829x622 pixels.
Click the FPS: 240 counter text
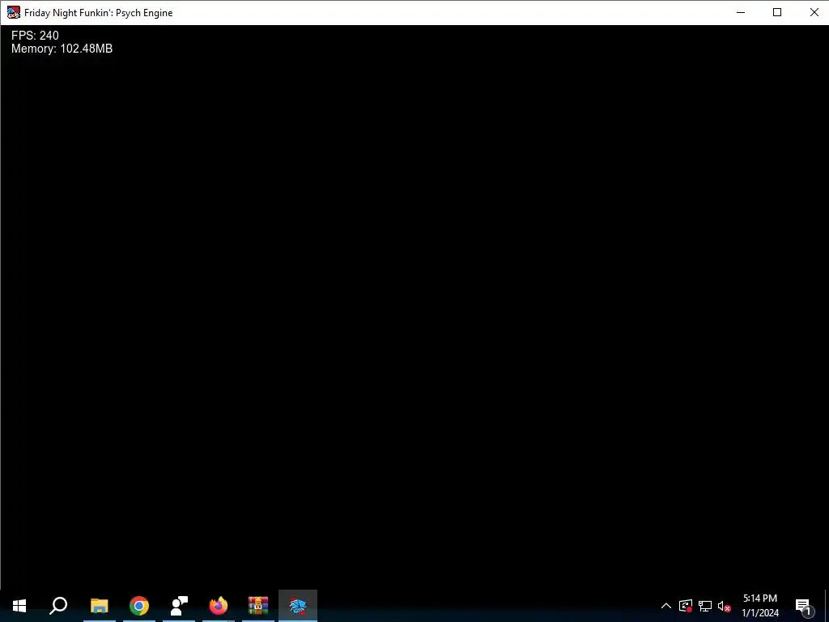point(35,36)
